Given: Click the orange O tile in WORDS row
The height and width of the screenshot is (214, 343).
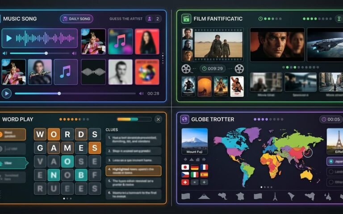Looking at the screenshot, I should [54, 134].
